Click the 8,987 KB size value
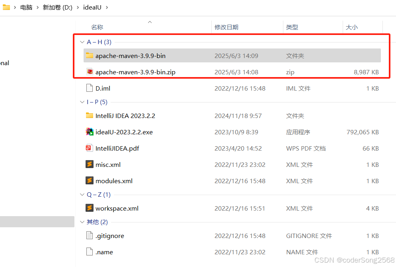This screenshot has width=396, height=267. pos(366,72)
